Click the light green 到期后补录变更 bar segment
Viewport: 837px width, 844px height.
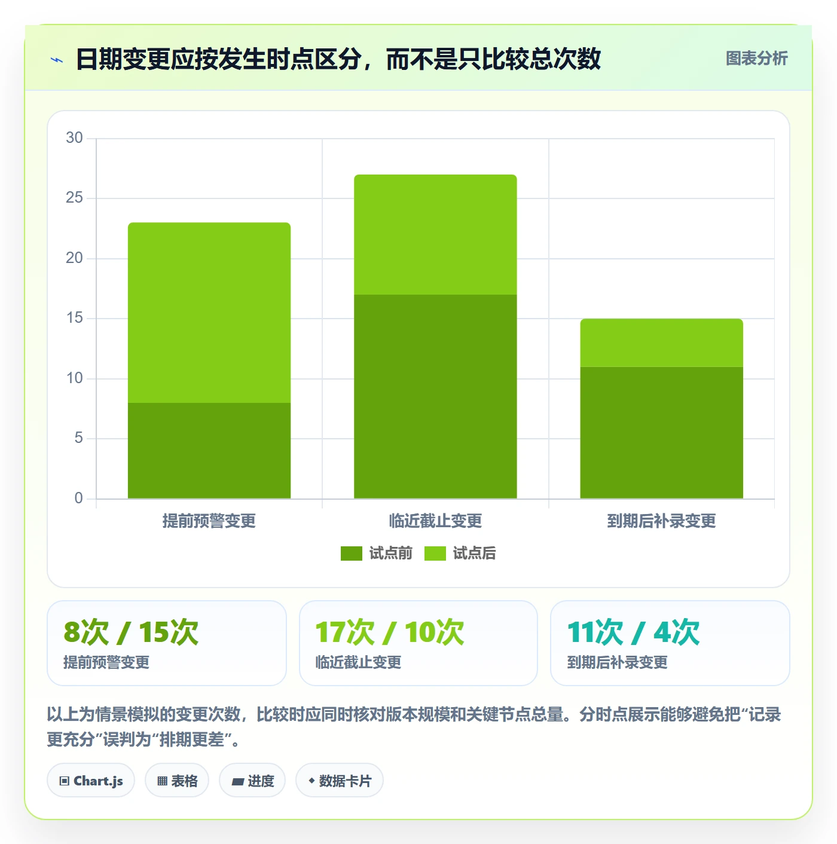[661, 343]
